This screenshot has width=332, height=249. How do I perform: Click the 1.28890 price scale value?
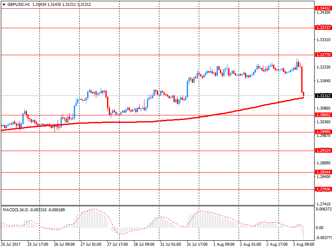pyautogui.click(x=324, y=163)
